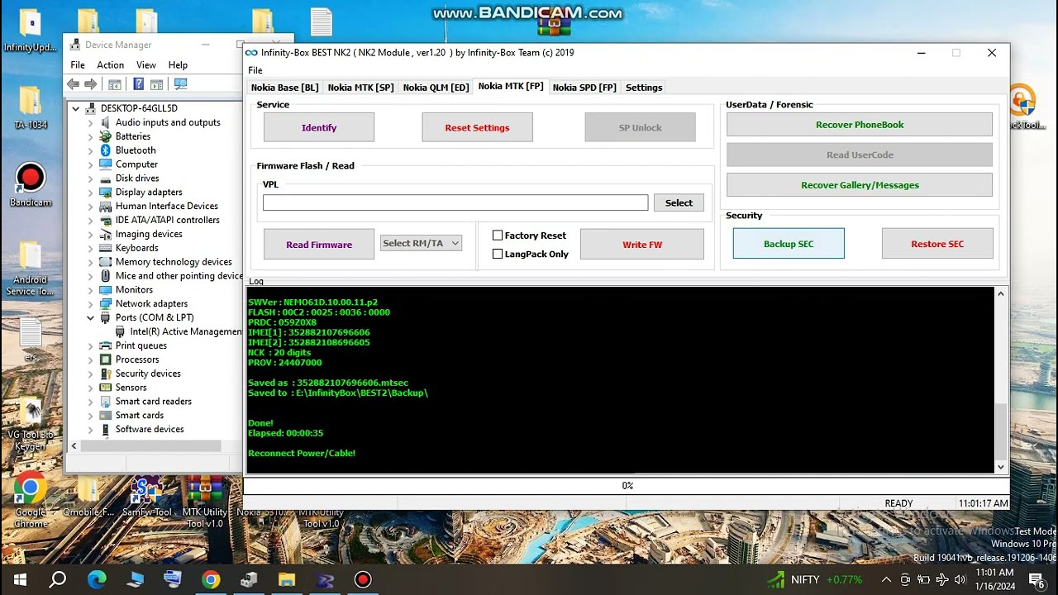Click the Recover Gallery/Messages button
Image resolution: width=1058 pixels, height=595 pixels.
tap(860, 185)
